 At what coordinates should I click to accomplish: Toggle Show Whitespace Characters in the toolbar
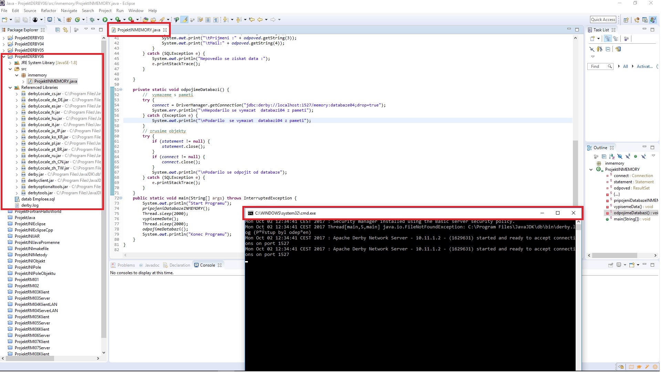[216, 20]
